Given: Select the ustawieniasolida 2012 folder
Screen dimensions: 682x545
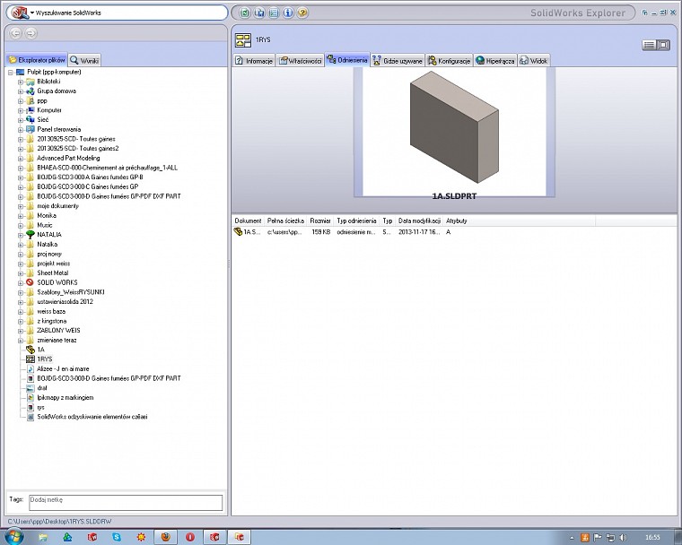Looking at the screenshot, I should point(65,302).
